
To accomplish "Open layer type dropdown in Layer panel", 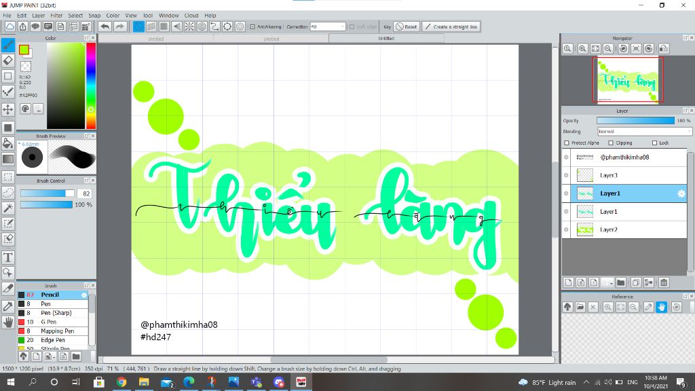I will coord(607,282).
